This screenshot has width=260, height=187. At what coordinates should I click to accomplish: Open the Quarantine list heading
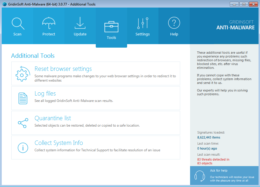tap(53, 118)
